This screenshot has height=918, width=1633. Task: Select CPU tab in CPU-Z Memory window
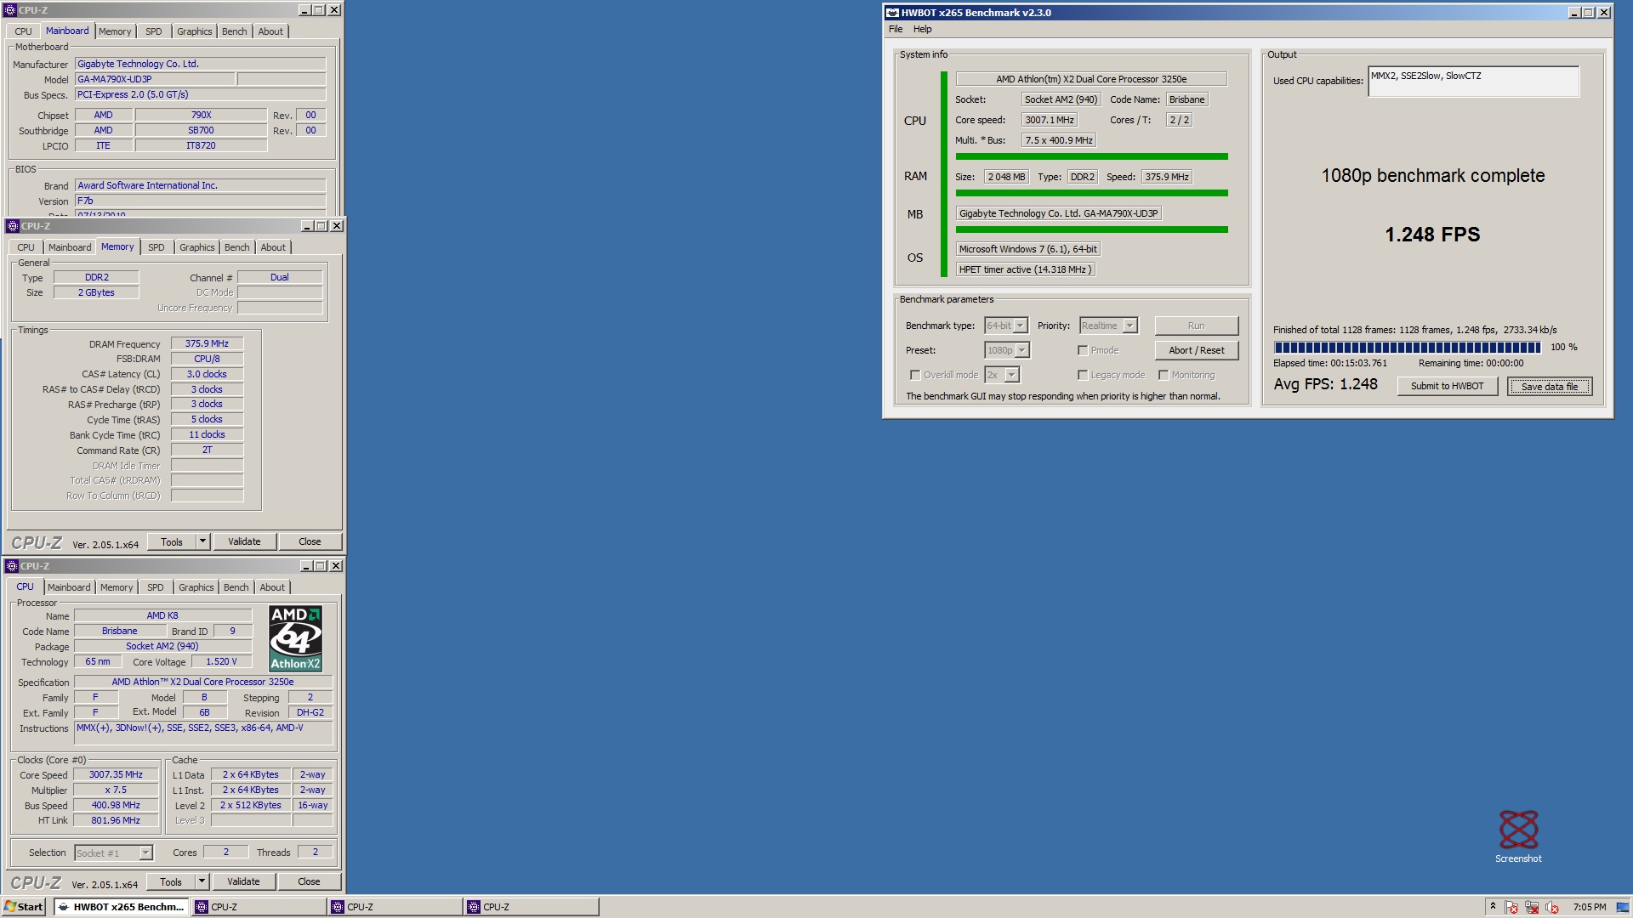click(26, 247)
